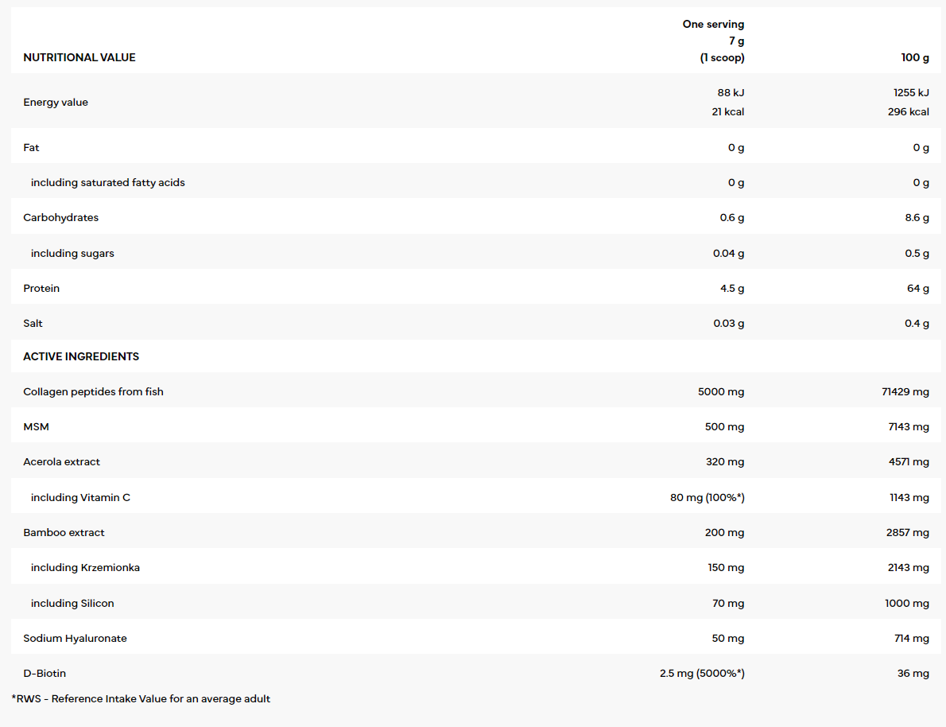Screen dimensions: 946x727
Task: Click the 'including Silicon' row label
Action: point(72,603)
